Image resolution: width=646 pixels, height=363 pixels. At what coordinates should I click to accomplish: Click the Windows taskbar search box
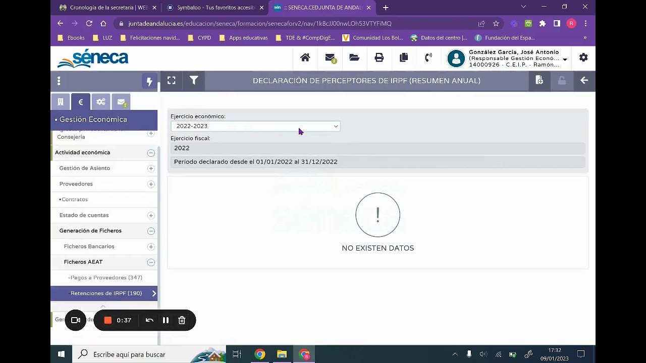pos(149,354)
